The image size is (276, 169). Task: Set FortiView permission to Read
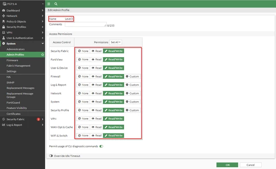click(96, 59)
